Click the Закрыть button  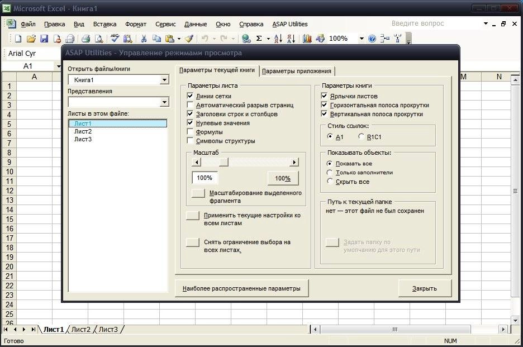click(x=425, y=288)
